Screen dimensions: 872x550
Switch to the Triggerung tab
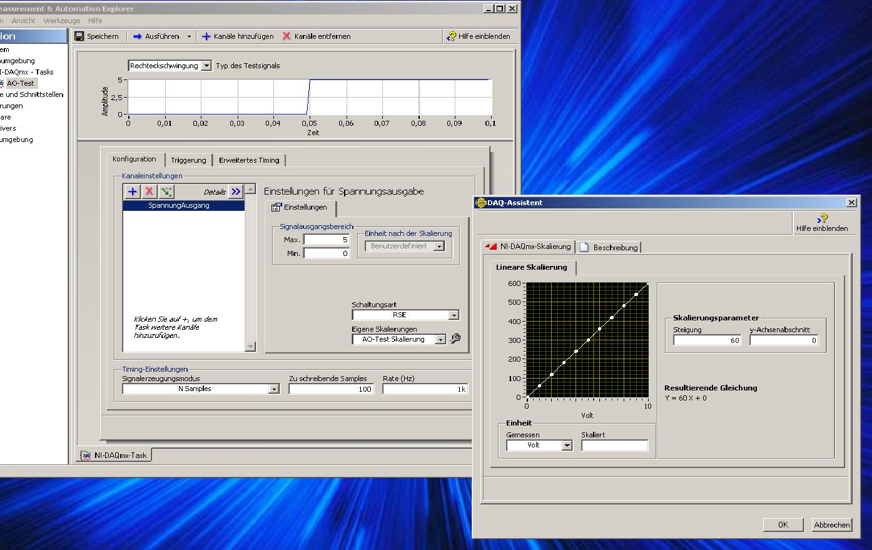[188, 160]
